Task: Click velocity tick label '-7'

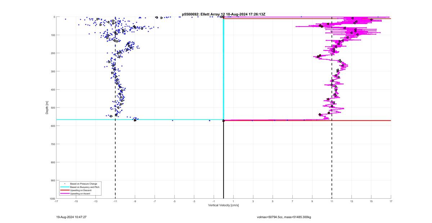Action: tap(155, 201)
